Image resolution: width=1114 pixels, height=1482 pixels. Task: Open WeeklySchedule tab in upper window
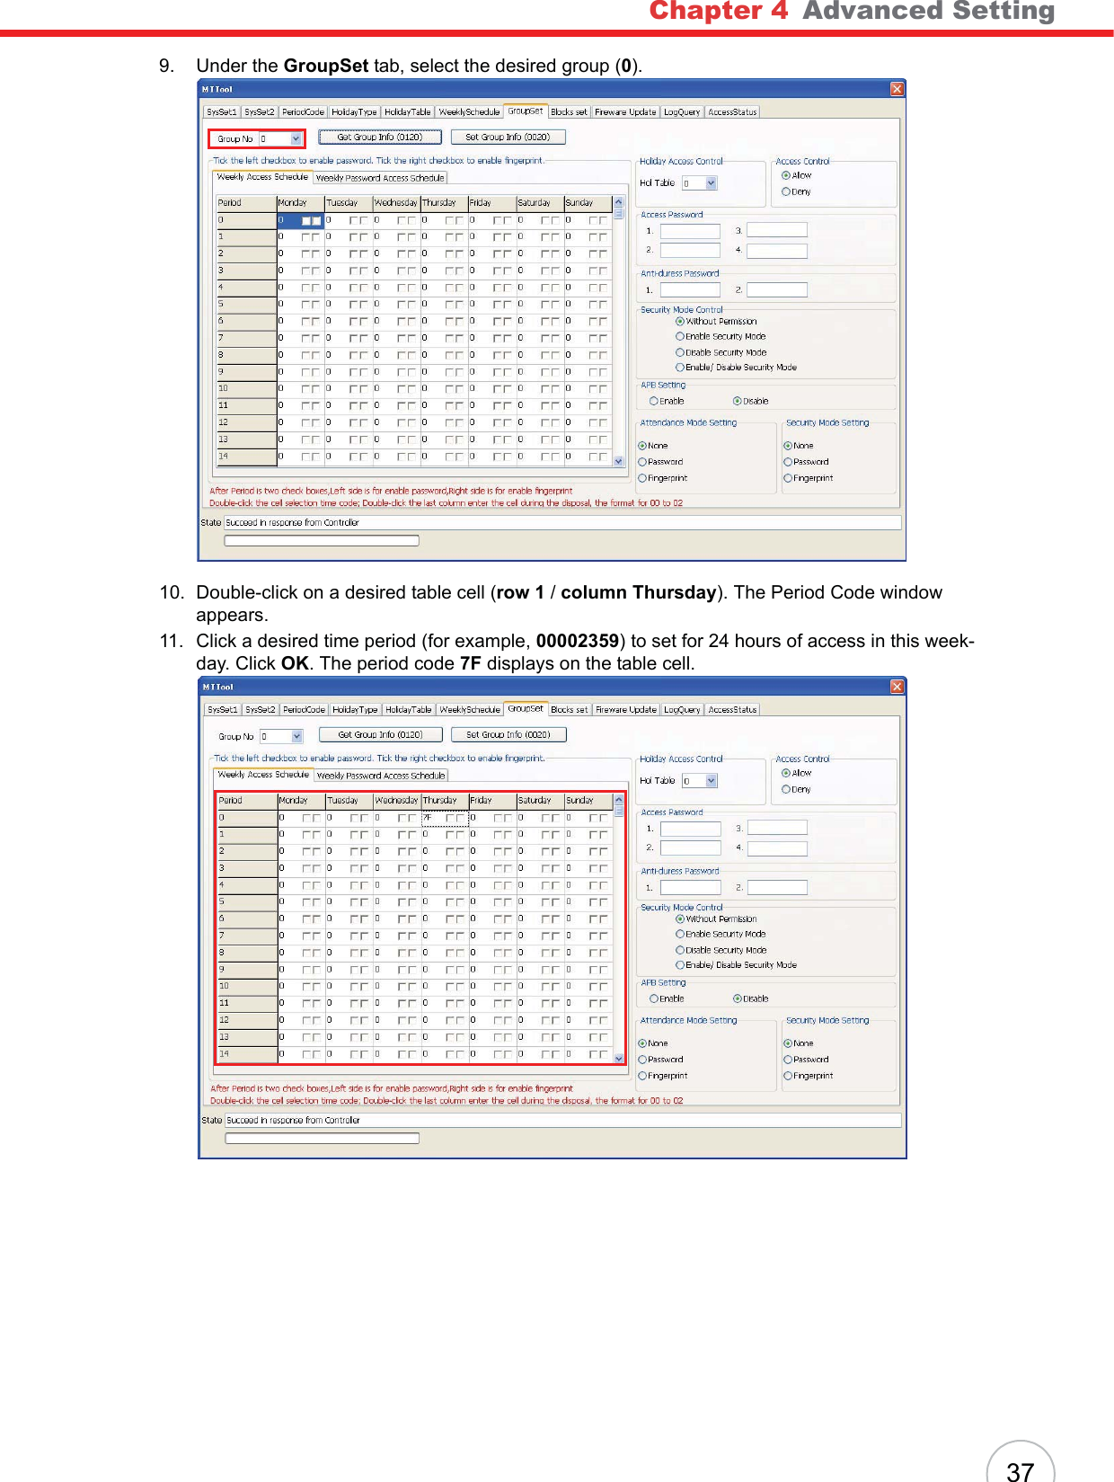pyautogui.click(x=469, y=112)
